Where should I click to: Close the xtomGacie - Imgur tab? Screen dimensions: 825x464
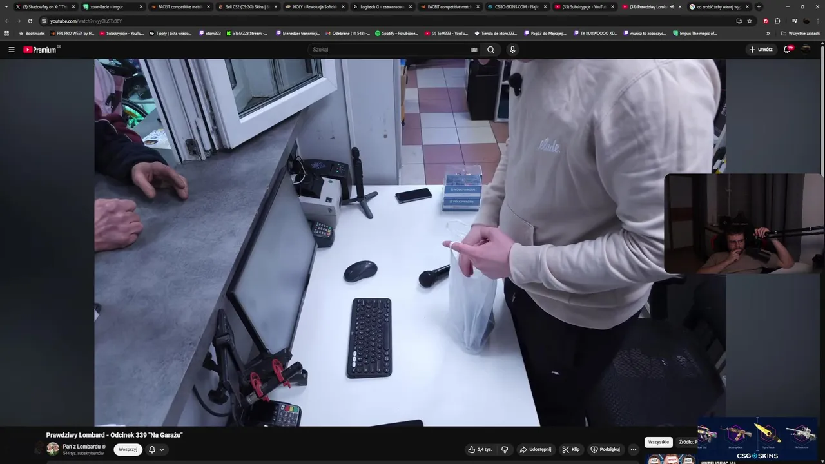[141, 6]
